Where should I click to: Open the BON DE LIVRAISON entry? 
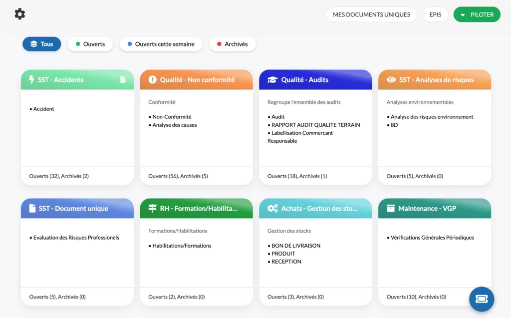pos(295,246)
